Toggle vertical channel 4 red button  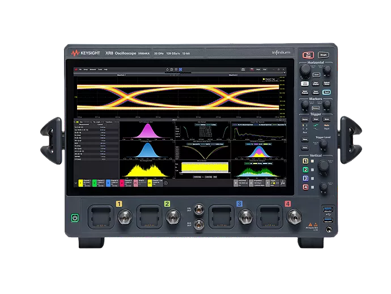[305, 187]
